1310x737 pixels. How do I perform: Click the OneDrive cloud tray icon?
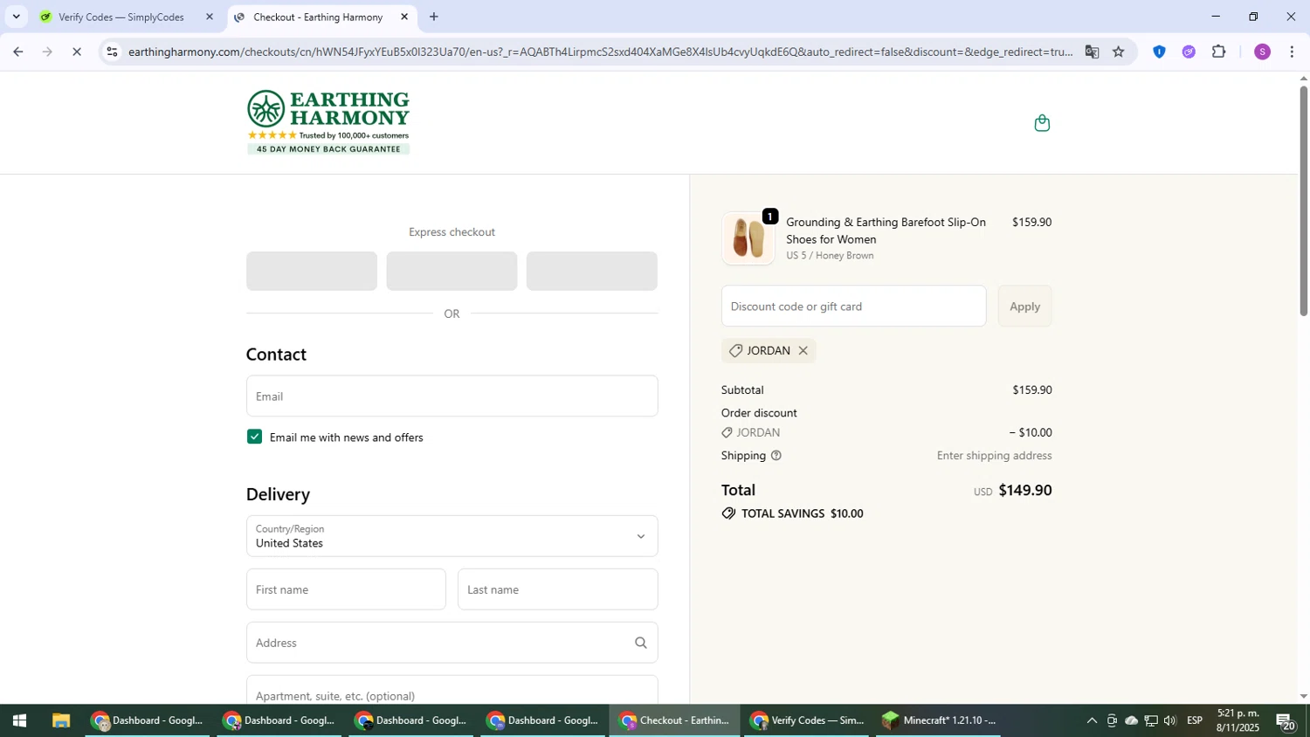[x=1131, y=720]
